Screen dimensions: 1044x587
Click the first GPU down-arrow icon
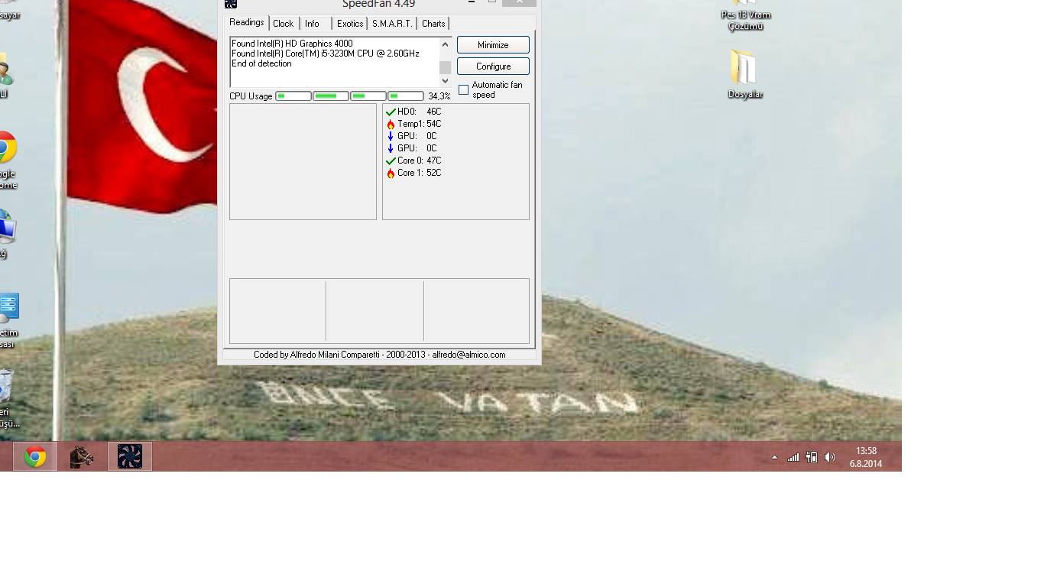[x=391, y=137]
